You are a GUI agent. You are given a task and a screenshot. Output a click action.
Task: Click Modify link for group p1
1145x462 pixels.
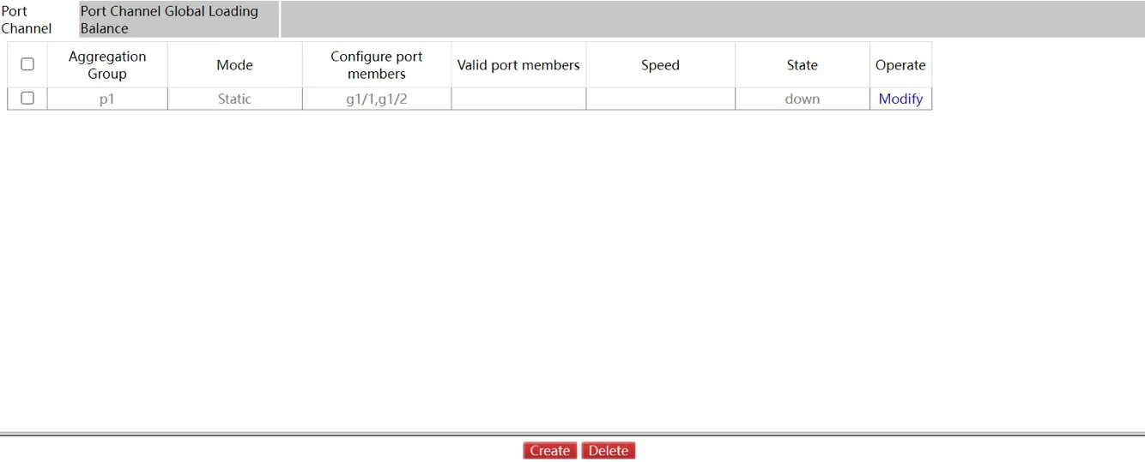[x=900, y=99]
